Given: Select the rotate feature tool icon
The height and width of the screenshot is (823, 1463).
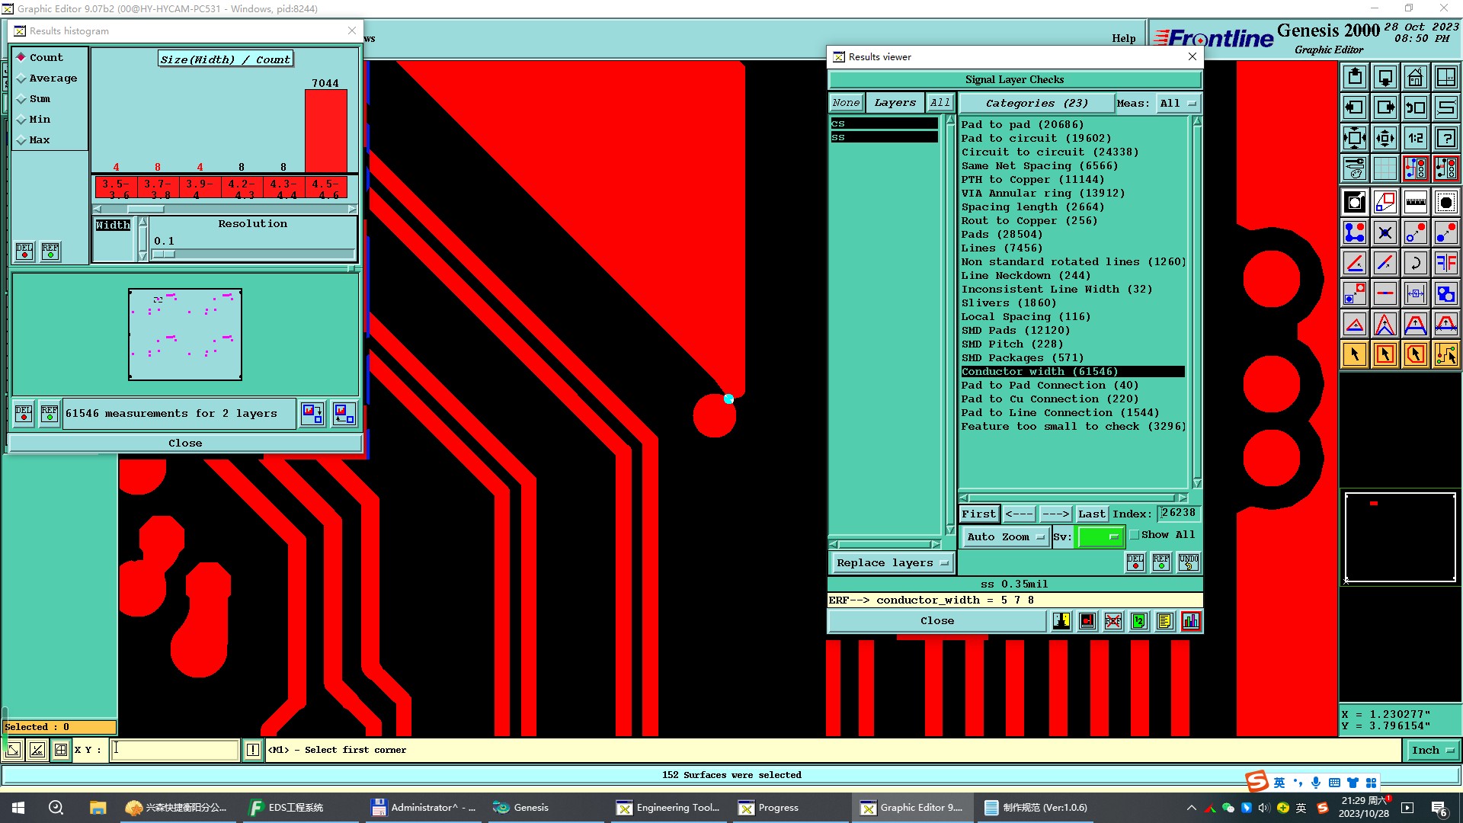Looking at the screenshot, I should pos(1415,263).
